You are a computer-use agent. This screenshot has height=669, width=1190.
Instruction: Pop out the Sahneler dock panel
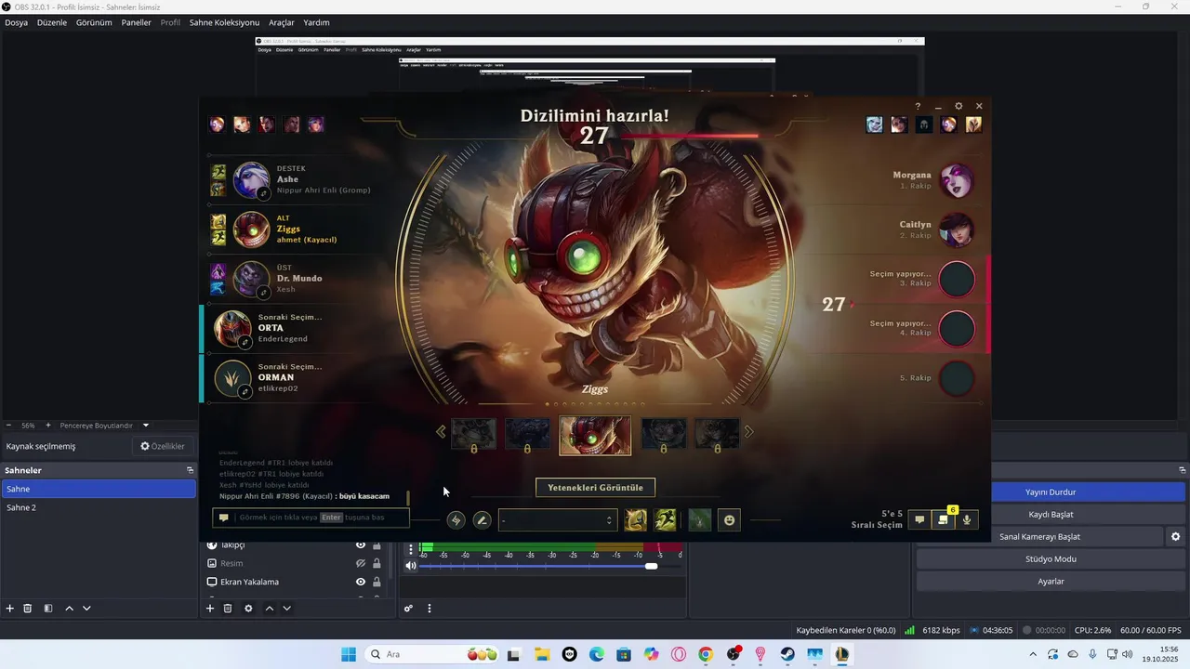pyautogui.click(x=190, y=470)
